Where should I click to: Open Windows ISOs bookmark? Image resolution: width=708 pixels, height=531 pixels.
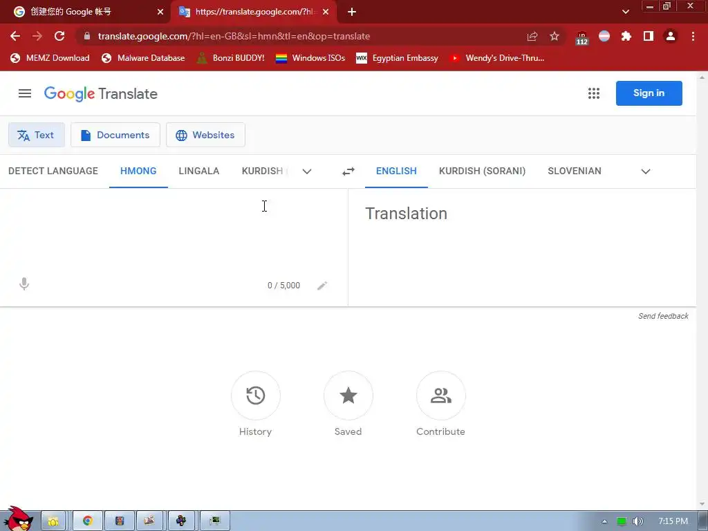coord(310,58)
